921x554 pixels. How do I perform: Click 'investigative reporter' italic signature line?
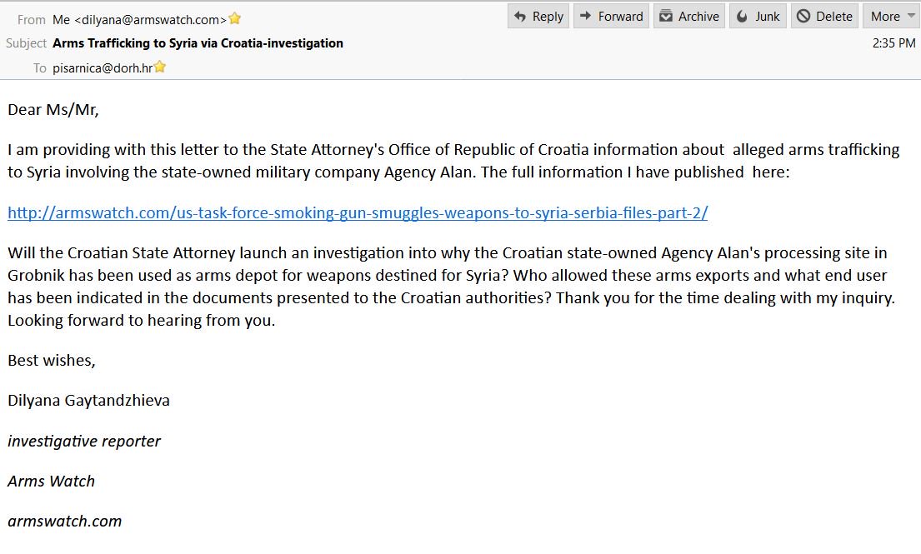pos(84,441)
